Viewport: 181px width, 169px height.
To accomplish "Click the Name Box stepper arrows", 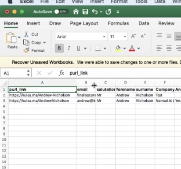I will [29, 73].
